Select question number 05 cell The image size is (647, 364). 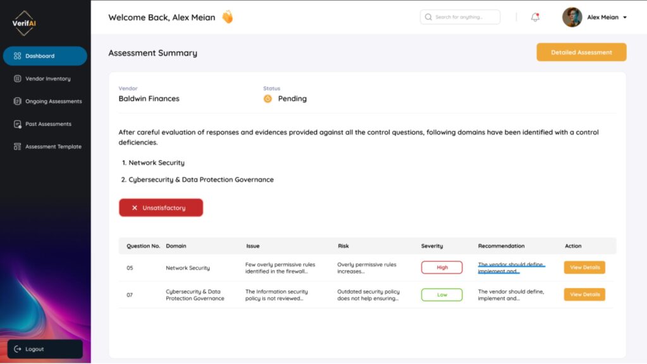[130, 268]
